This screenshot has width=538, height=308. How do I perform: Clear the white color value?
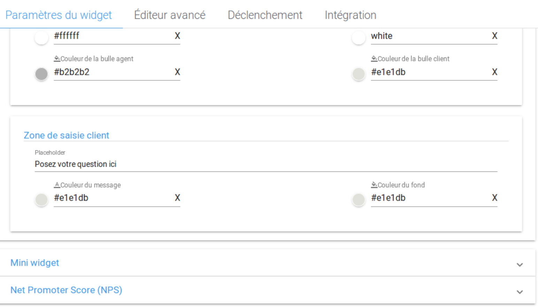494,36
